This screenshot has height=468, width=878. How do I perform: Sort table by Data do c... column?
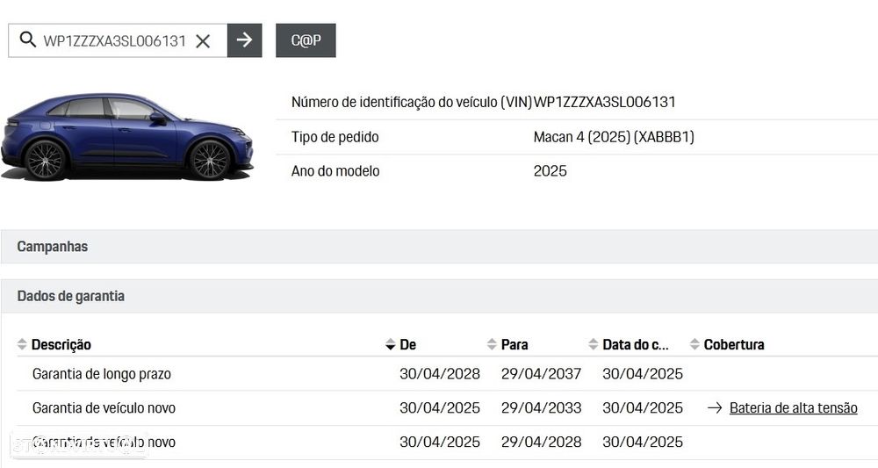pos(629,344)
